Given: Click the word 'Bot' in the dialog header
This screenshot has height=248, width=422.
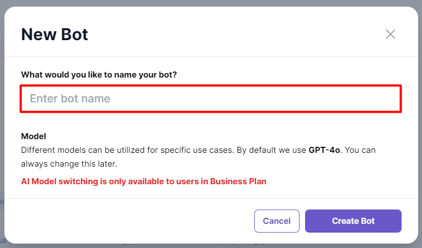Looking at the screenshot, I should coord(74,34).
